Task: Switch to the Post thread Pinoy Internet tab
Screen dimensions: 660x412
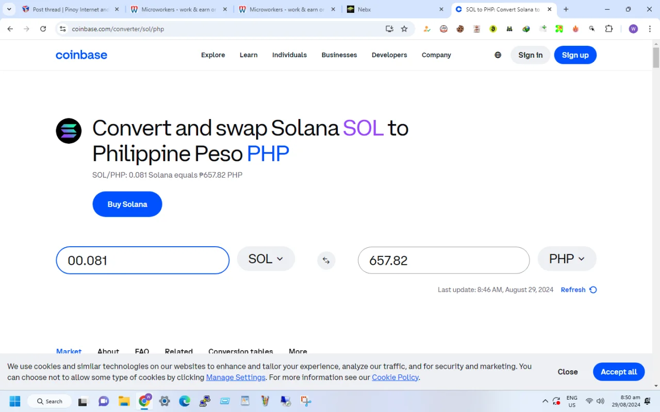Action: [x=71, y=9]
